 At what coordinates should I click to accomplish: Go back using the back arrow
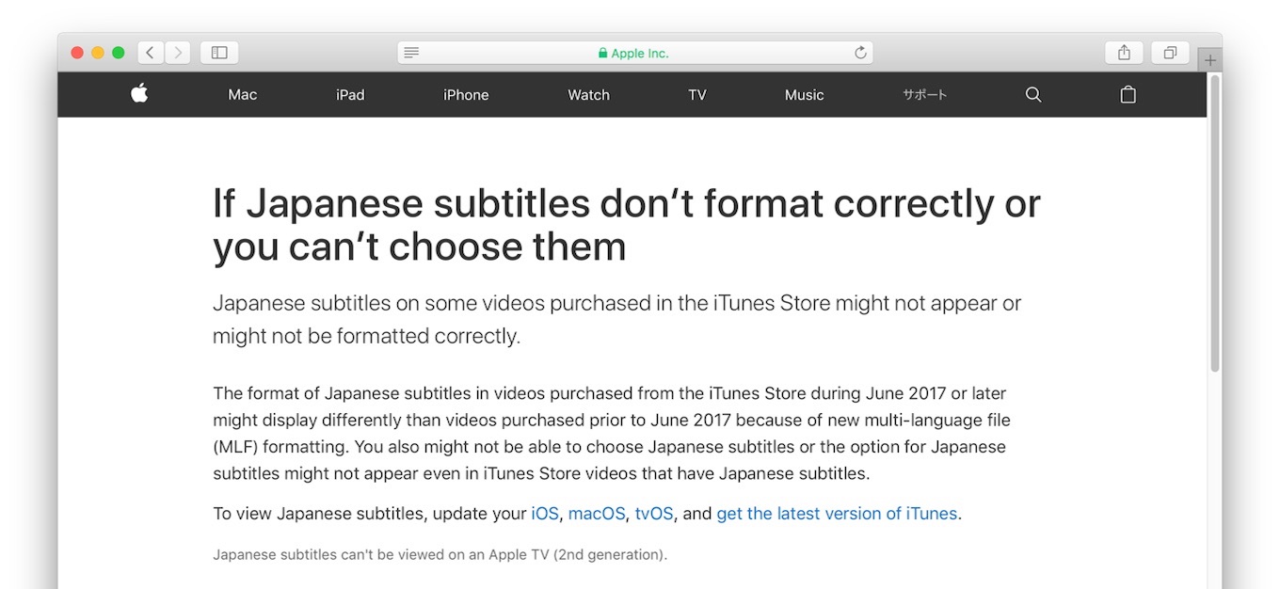tap(150, 52)
